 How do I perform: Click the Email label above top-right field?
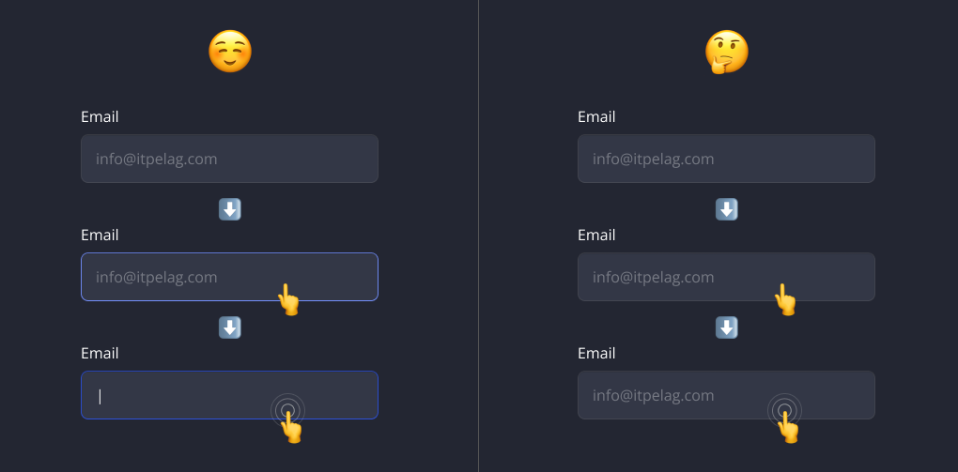click(x=596, y=116)
